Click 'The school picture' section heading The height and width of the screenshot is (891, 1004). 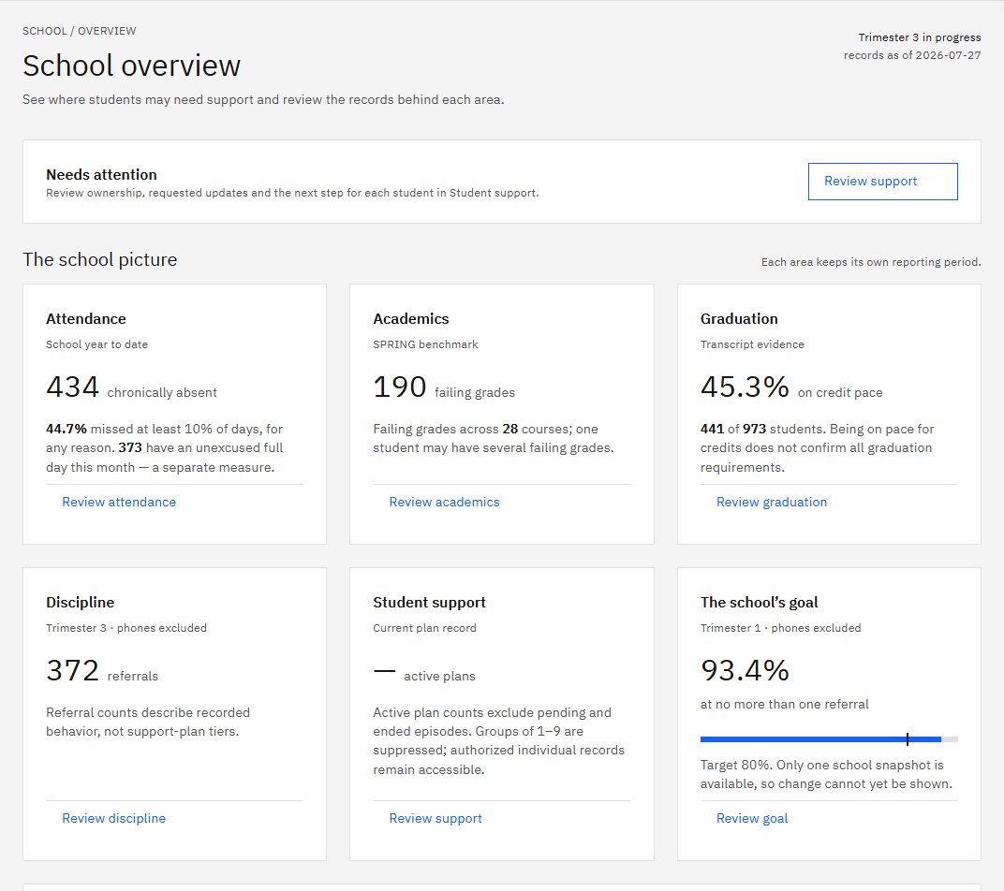click(100, 259)
